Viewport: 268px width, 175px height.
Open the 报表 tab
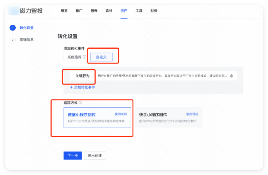coord(94,11)
